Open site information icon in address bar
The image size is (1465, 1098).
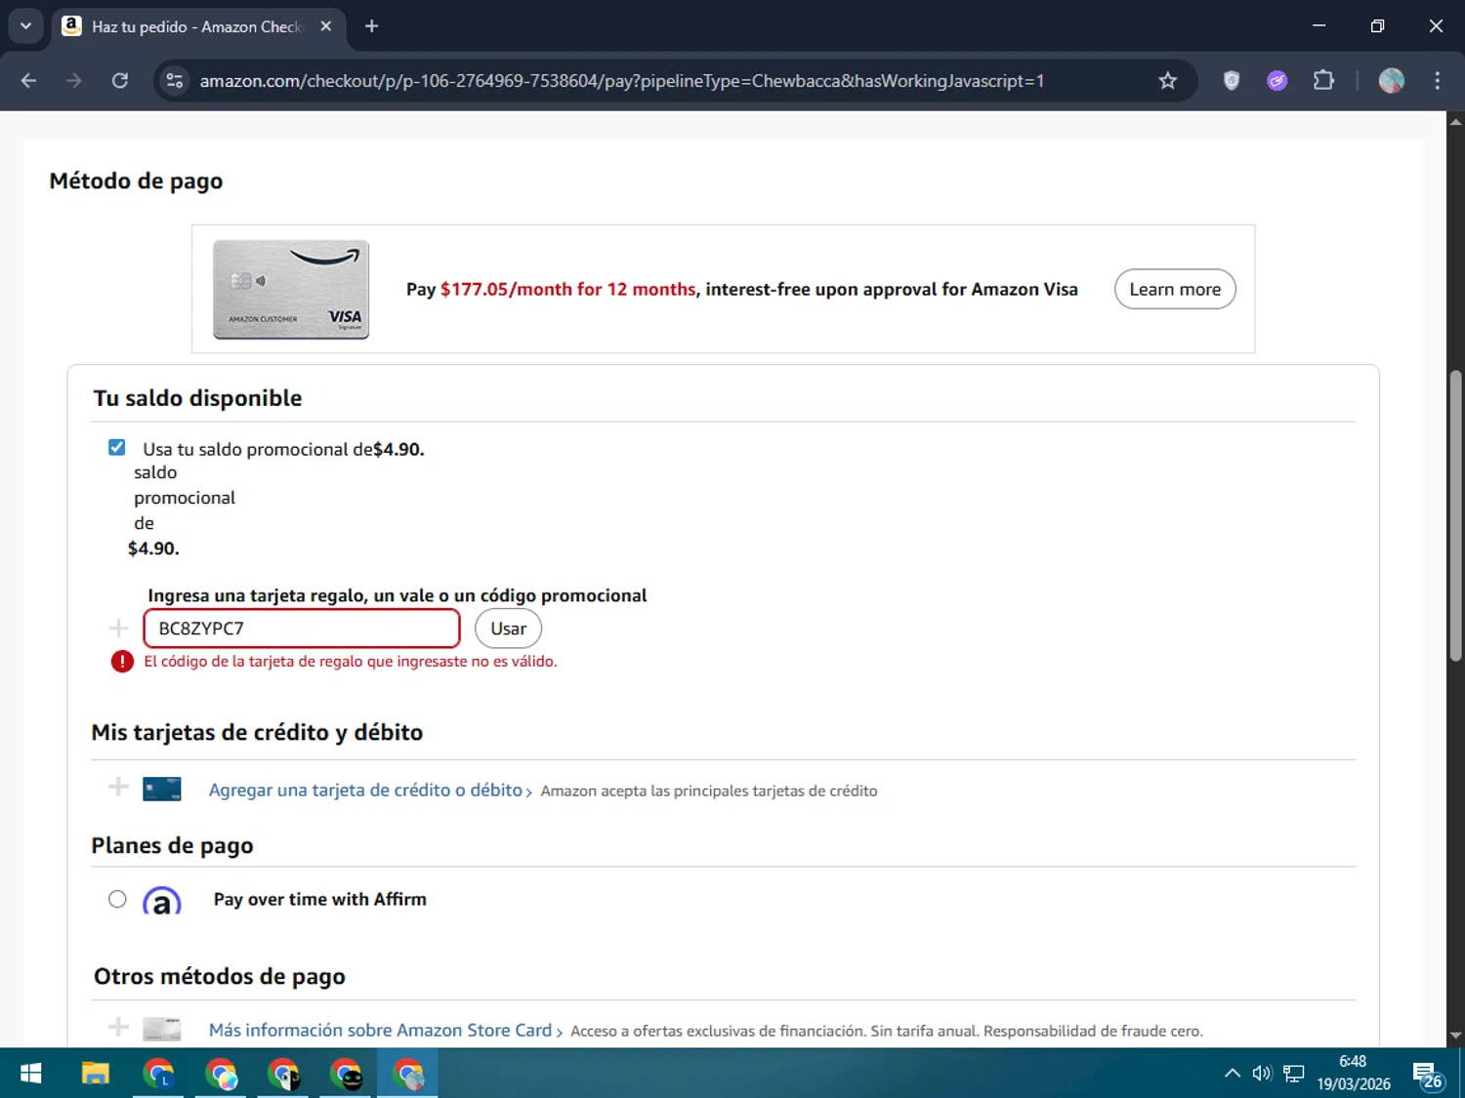coord(175,81)
